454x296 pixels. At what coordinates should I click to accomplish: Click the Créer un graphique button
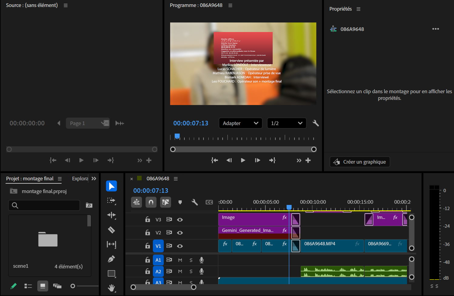tap(359, 162)
